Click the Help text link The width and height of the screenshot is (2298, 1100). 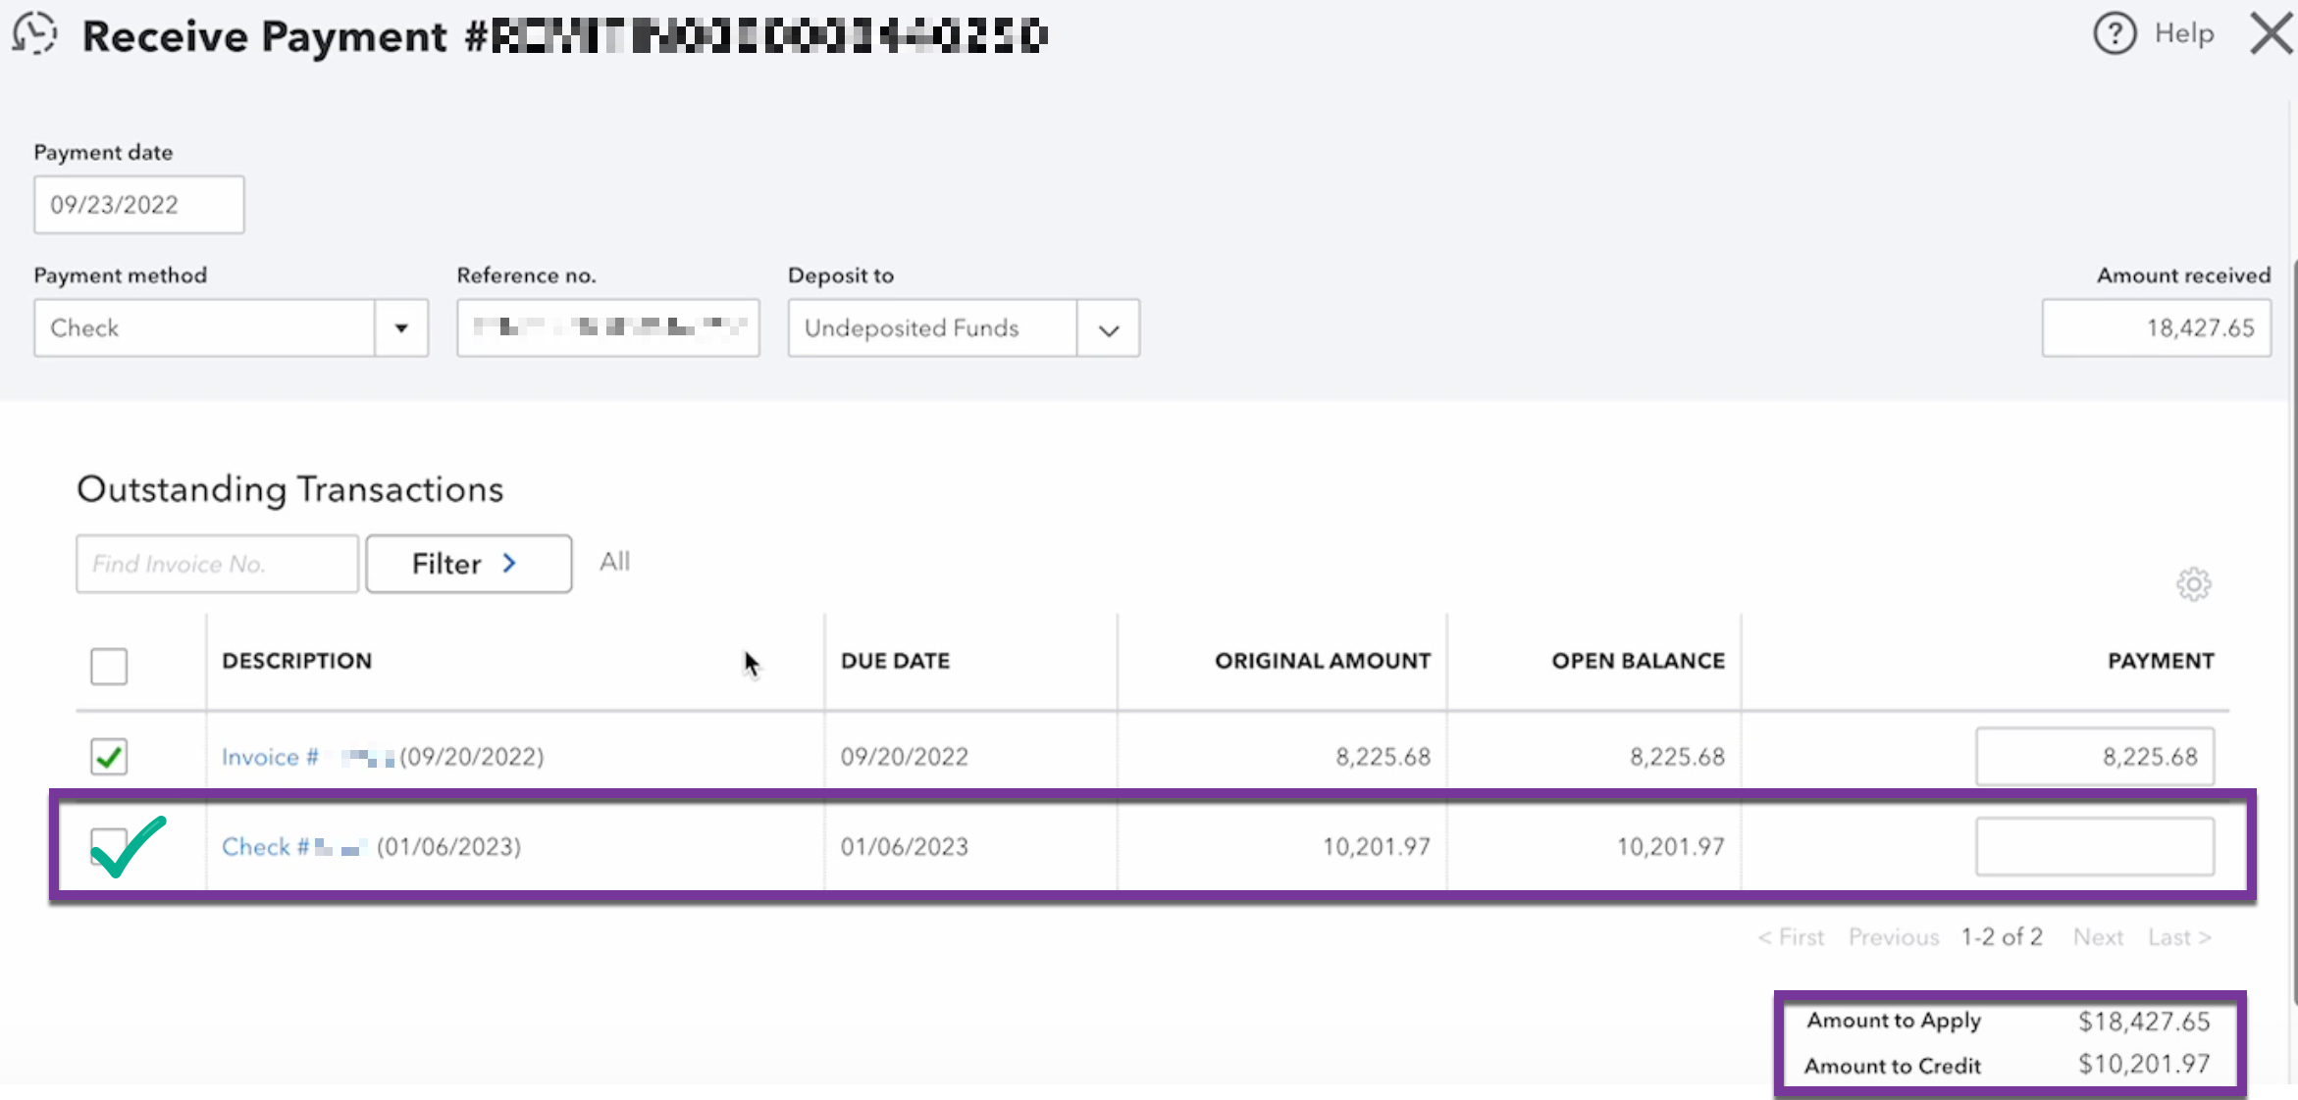click(x=2183, y=33)
